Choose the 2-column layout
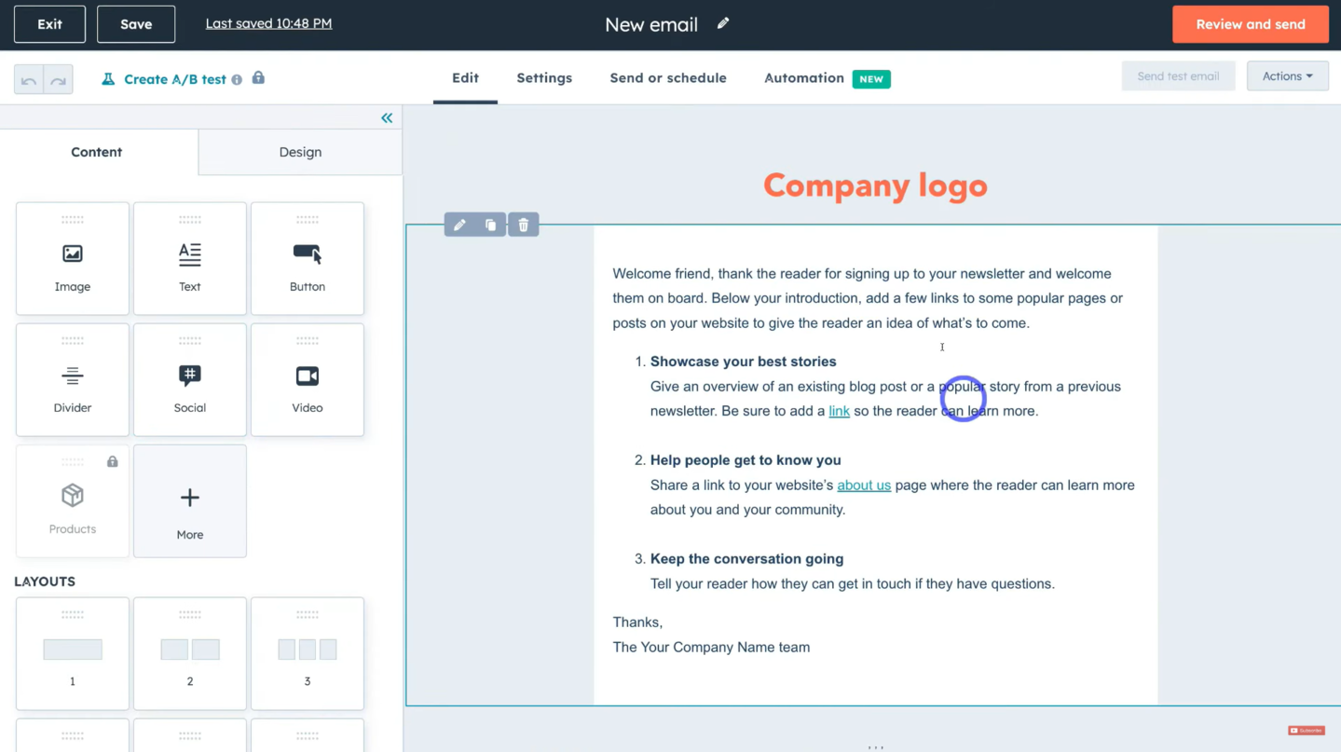This screenshot has height=752, width=1341. [x=190, y=653]
